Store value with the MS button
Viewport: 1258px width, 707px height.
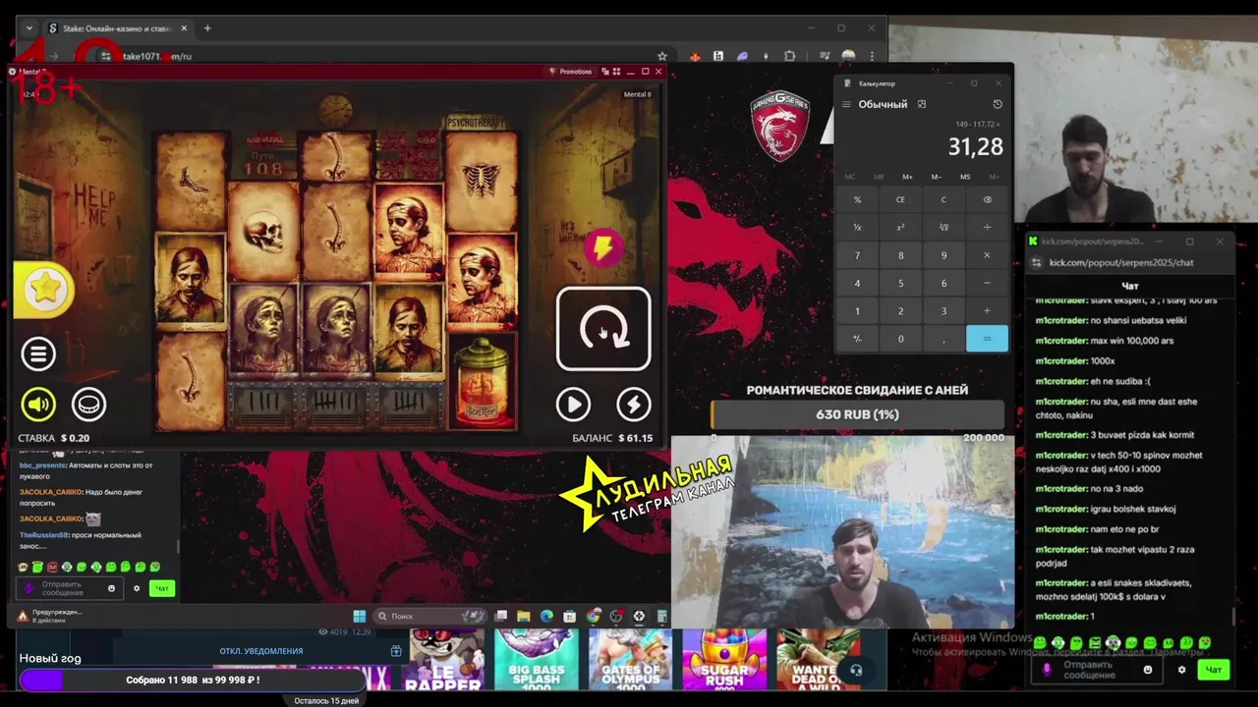965,177
